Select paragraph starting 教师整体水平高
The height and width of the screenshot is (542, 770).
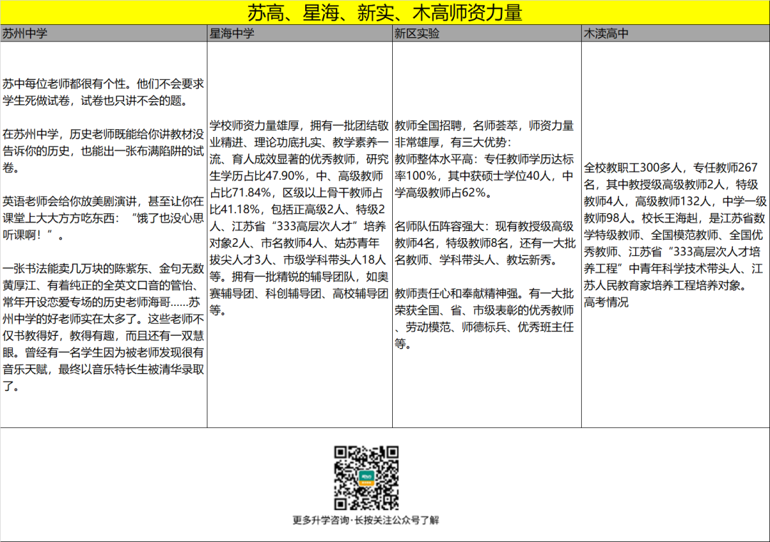coord(485,175)
